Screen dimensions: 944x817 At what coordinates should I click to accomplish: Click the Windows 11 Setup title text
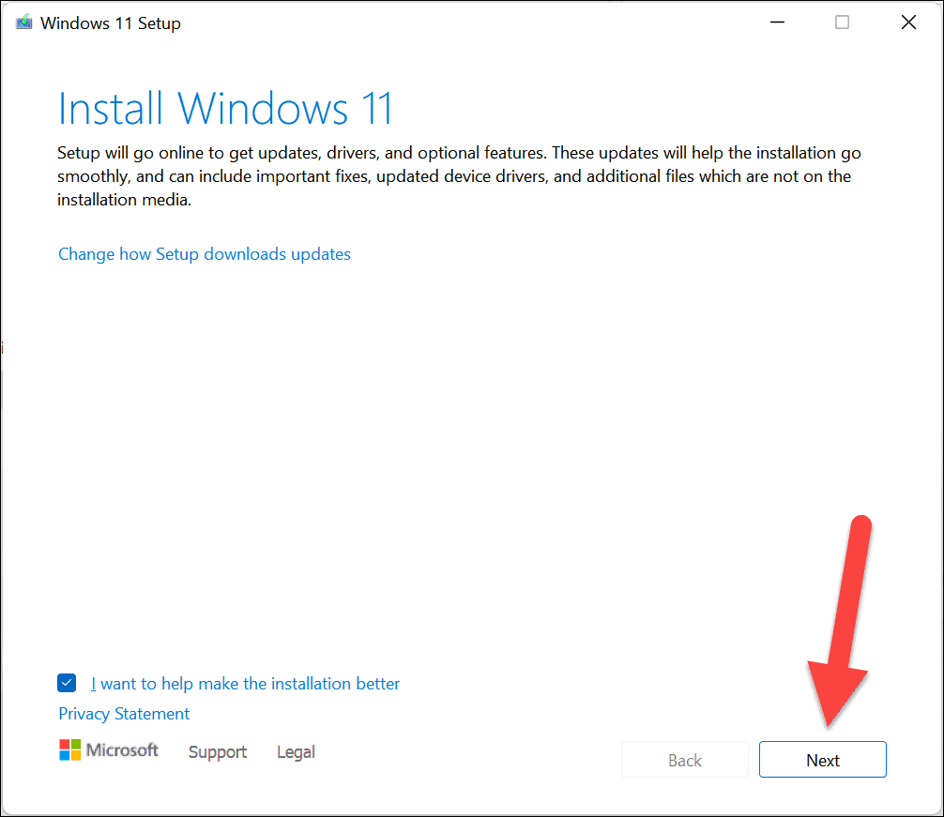pos(110,23)
